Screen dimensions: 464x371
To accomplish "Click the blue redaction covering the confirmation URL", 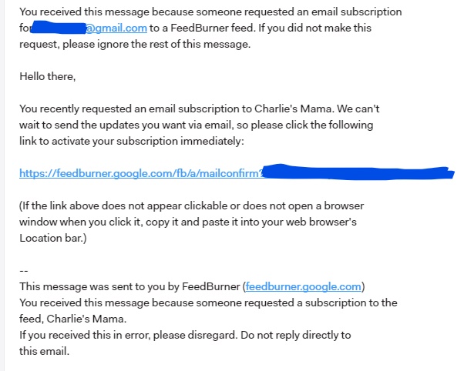I will click(358, 172).
